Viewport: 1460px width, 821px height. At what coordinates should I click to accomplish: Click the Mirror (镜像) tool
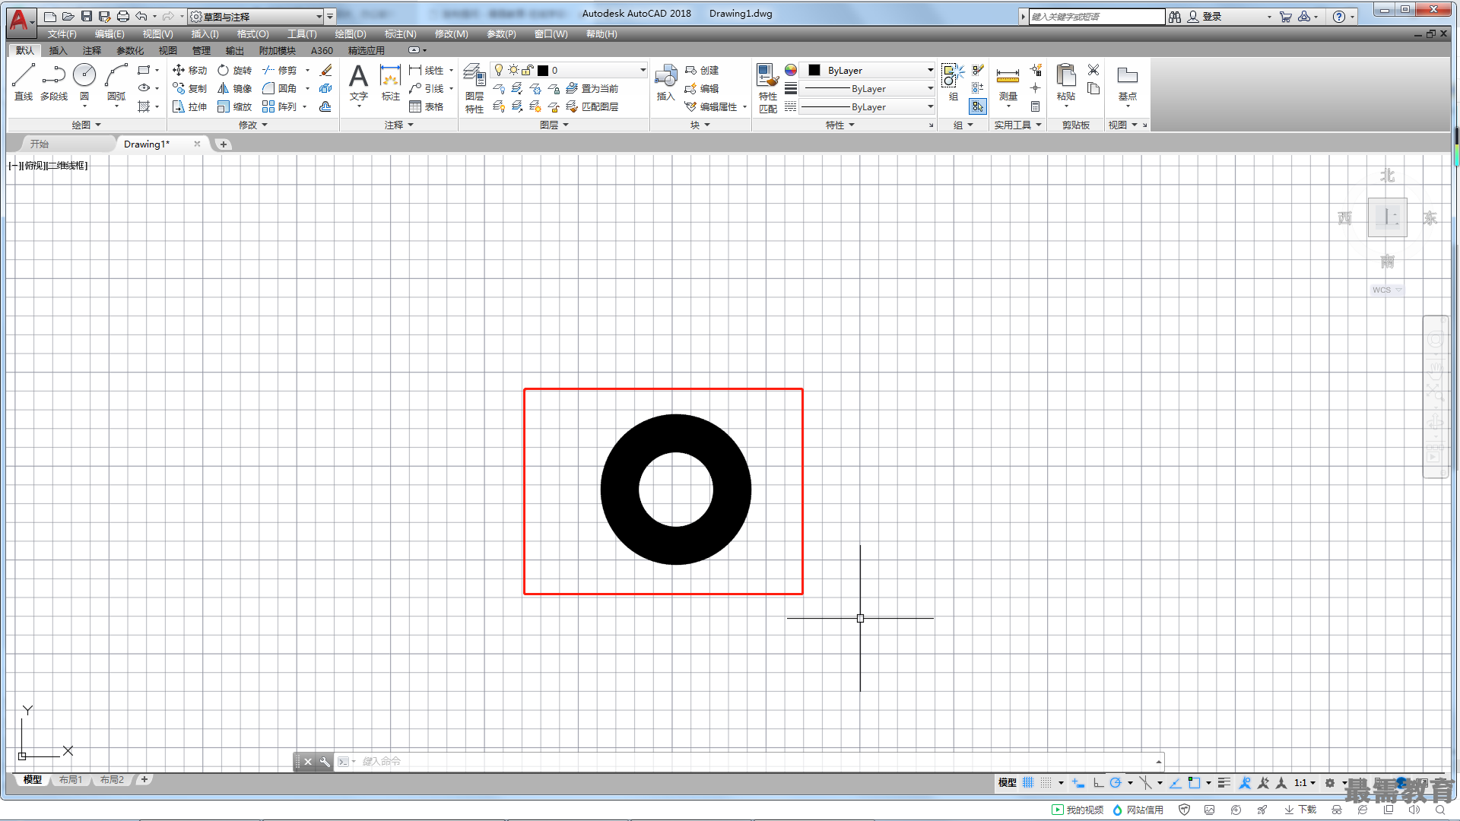234,88
